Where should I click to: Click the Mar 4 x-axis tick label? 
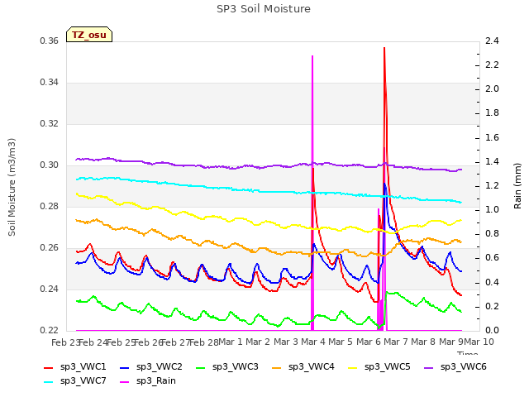tap(313, 342)
